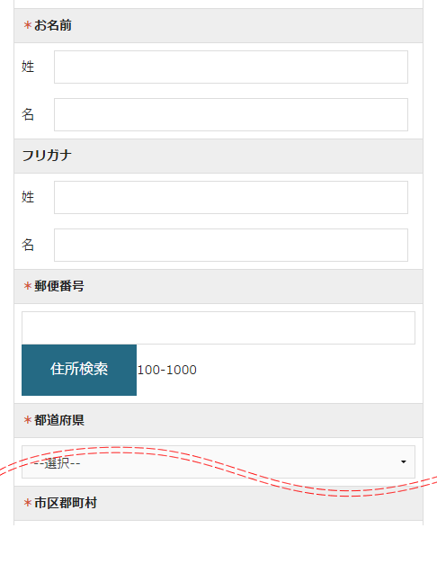437x573 pixels.
Task: Click the 名 label in フリガナ section
Action: point(28,245)
